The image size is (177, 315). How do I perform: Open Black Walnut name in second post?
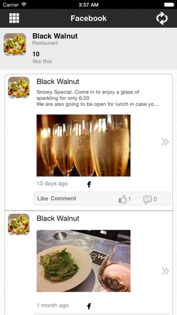coord(58,218)
